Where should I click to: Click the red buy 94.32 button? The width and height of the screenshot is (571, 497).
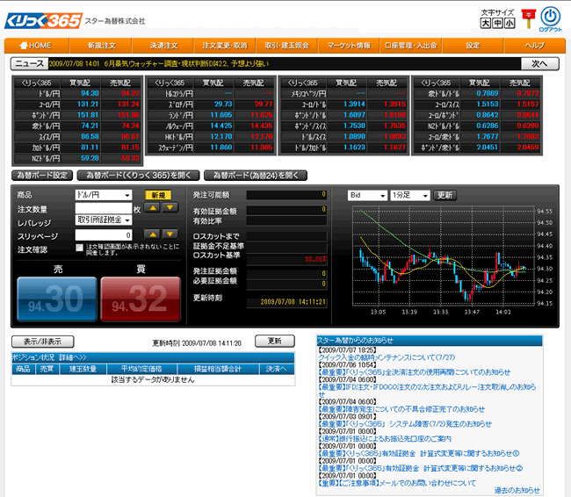click(x=141, y=299)
